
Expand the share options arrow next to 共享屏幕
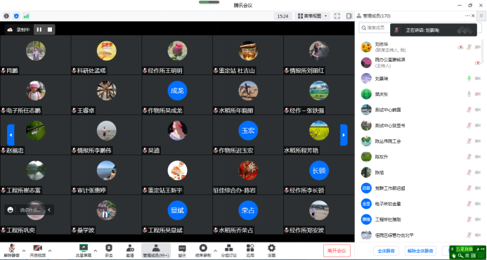click(95, 250)
